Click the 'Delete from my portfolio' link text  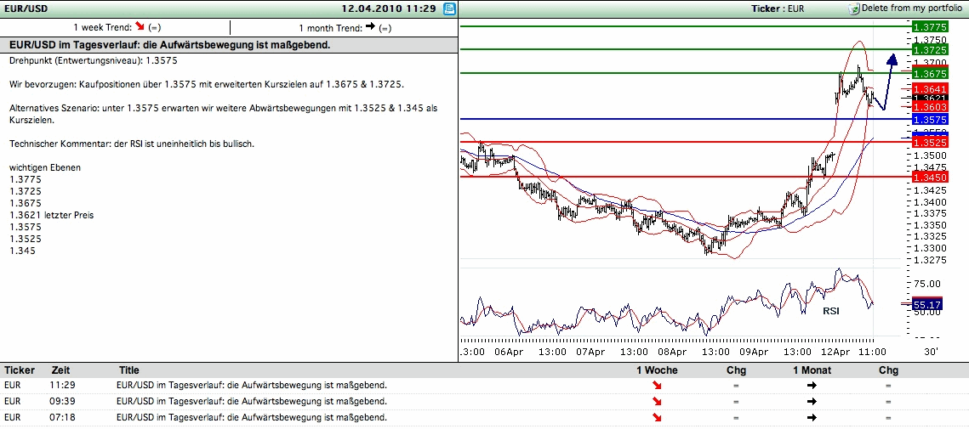click(x=911, y=8)
